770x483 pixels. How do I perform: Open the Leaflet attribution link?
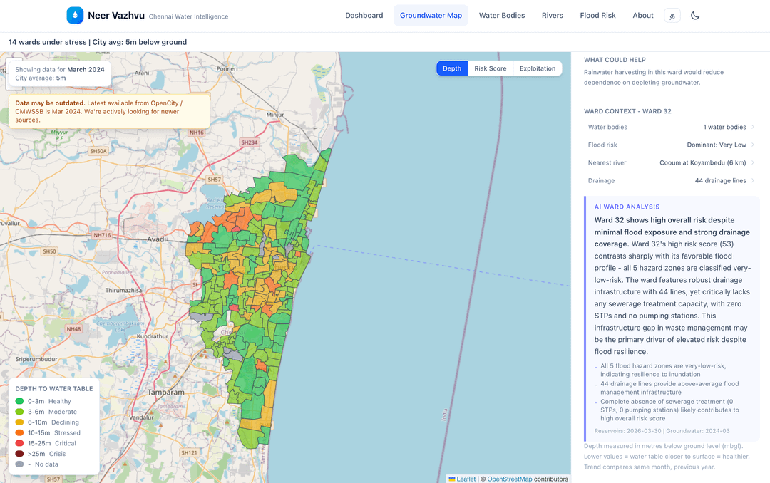(x=466, y=479)
